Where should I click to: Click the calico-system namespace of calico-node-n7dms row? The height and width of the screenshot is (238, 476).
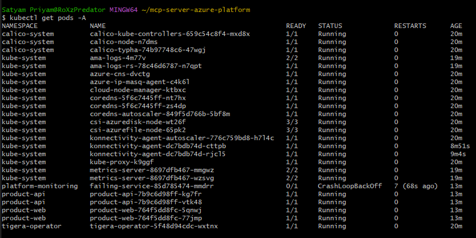28,42
